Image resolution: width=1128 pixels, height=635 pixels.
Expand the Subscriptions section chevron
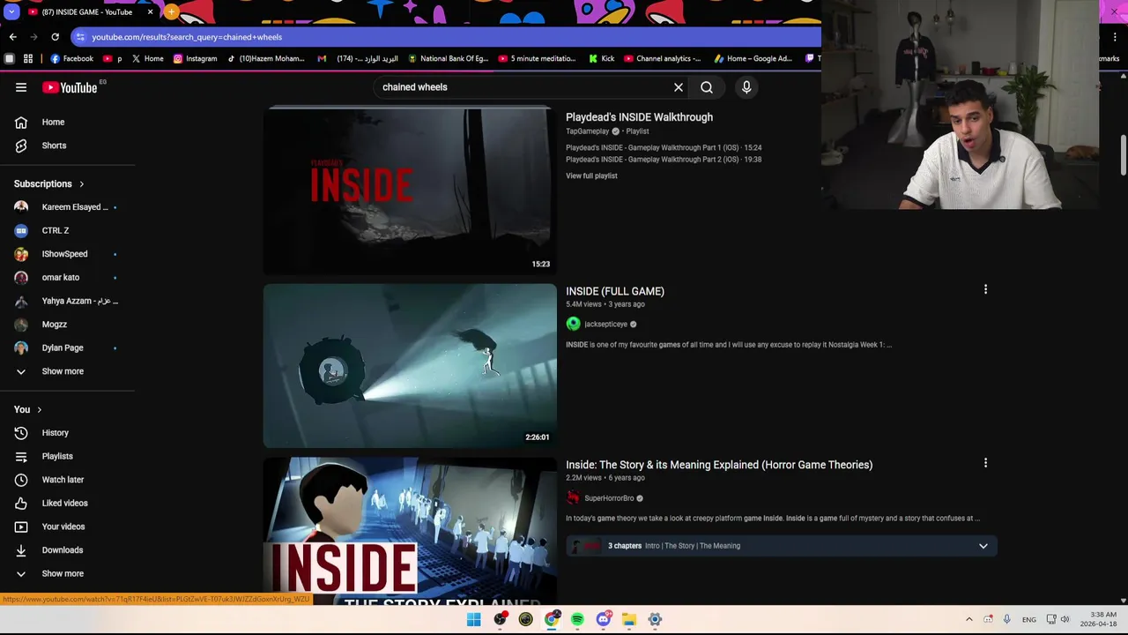click(82, 184)
